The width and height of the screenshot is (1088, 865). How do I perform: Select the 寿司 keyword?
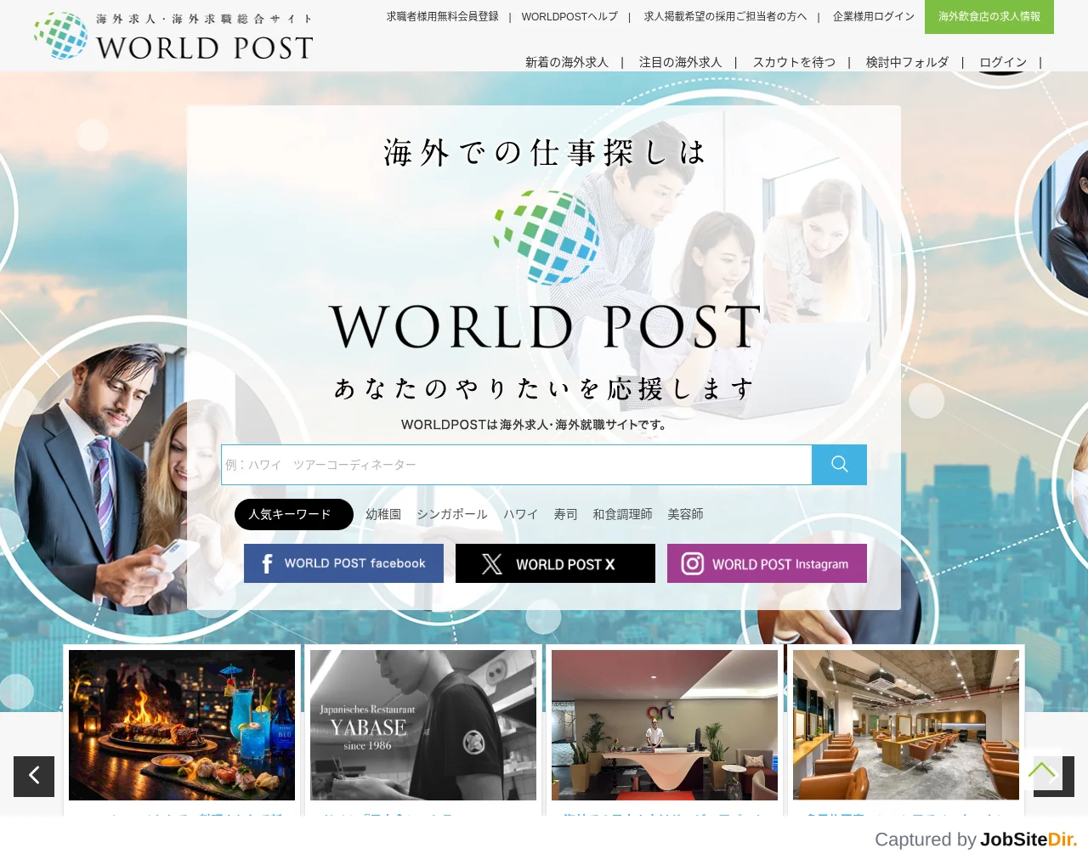[565, 514]
